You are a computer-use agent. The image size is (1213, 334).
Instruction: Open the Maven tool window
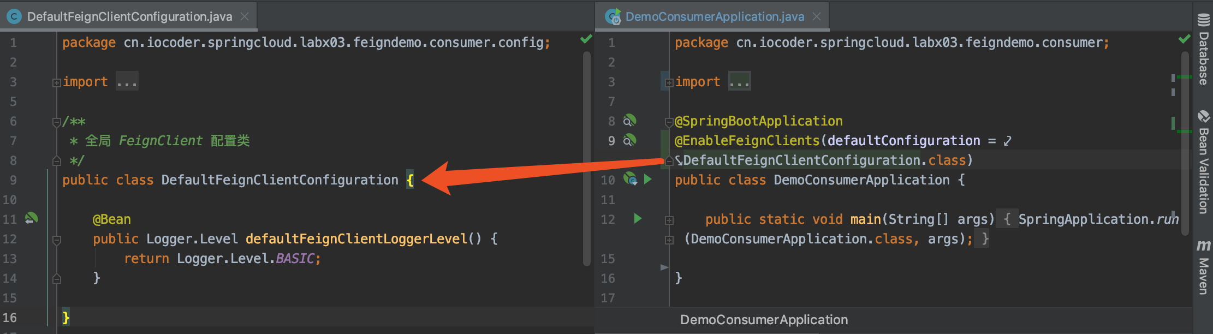[x=1203, y=267]
